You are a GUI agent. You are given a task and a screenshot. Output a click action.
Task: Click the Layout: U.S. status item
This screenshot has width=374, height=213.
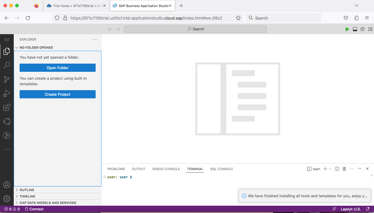[x=351, y=209]
